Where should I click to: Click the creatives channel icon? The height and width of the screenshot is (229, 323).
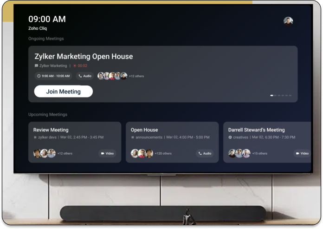coord(230,137)
